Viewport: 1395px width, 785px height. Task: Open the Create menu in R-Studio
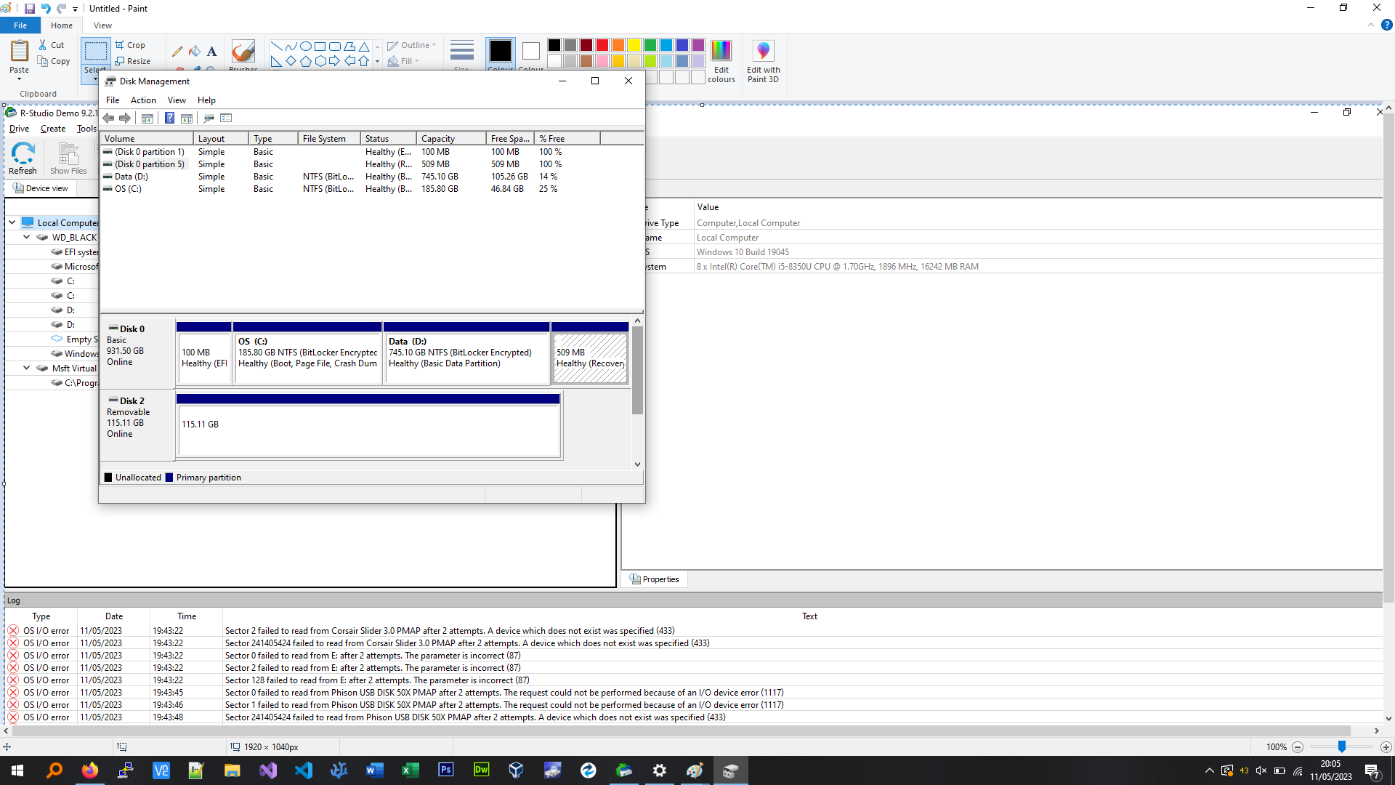click(x=53, y=129)
